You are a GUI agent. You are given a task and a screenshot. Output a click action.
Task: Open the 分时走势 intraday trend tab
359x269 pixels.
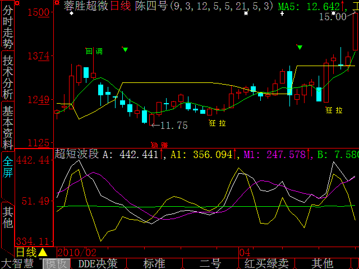[7, 26]
